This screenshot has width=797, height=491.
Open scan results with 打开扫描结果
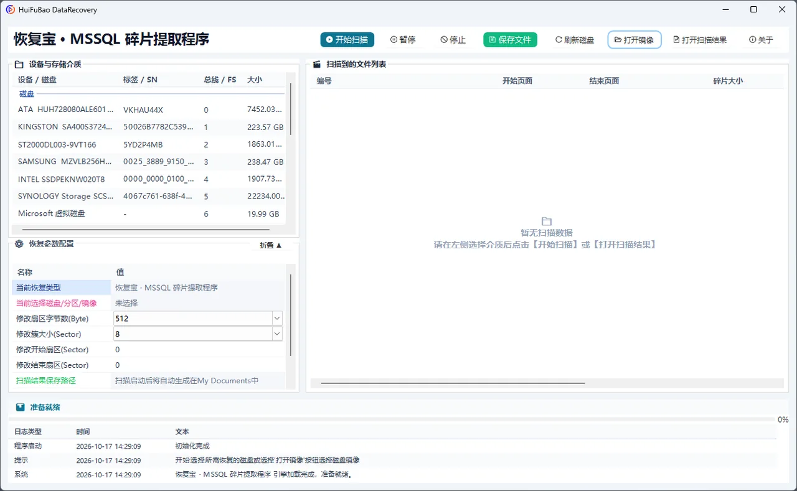(700, 40)
